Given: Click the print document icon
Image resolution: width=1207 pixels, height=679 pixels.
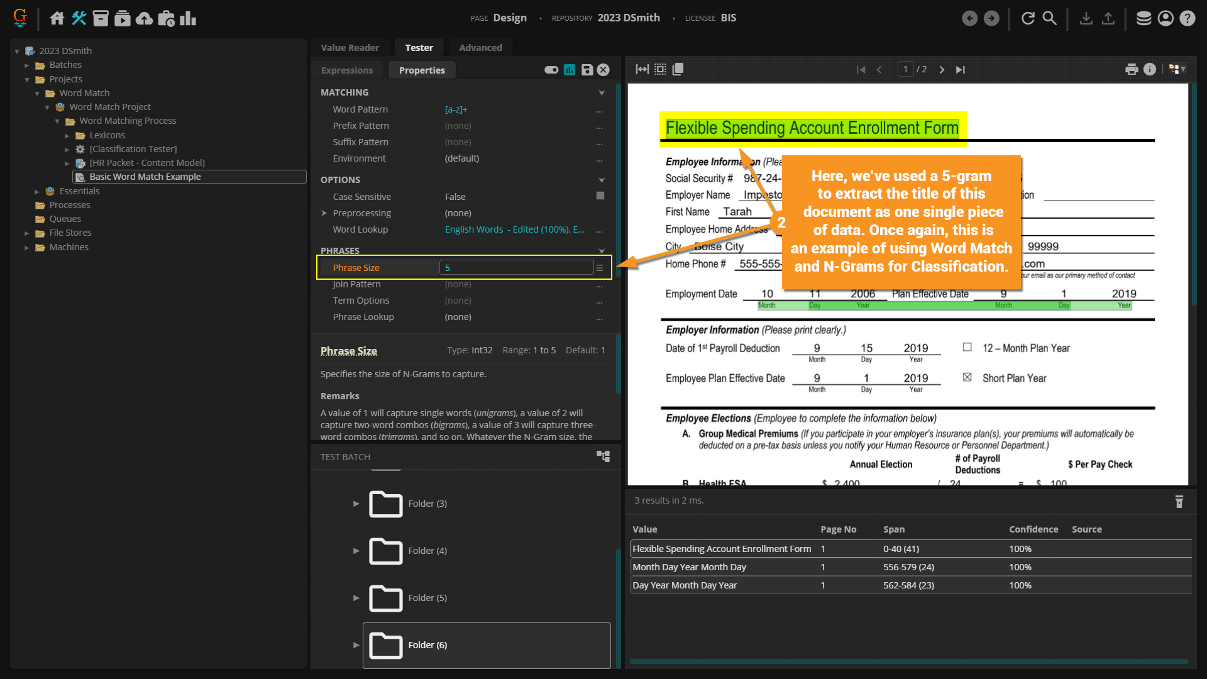Looking at the screenshot, I should (1132, 69).
